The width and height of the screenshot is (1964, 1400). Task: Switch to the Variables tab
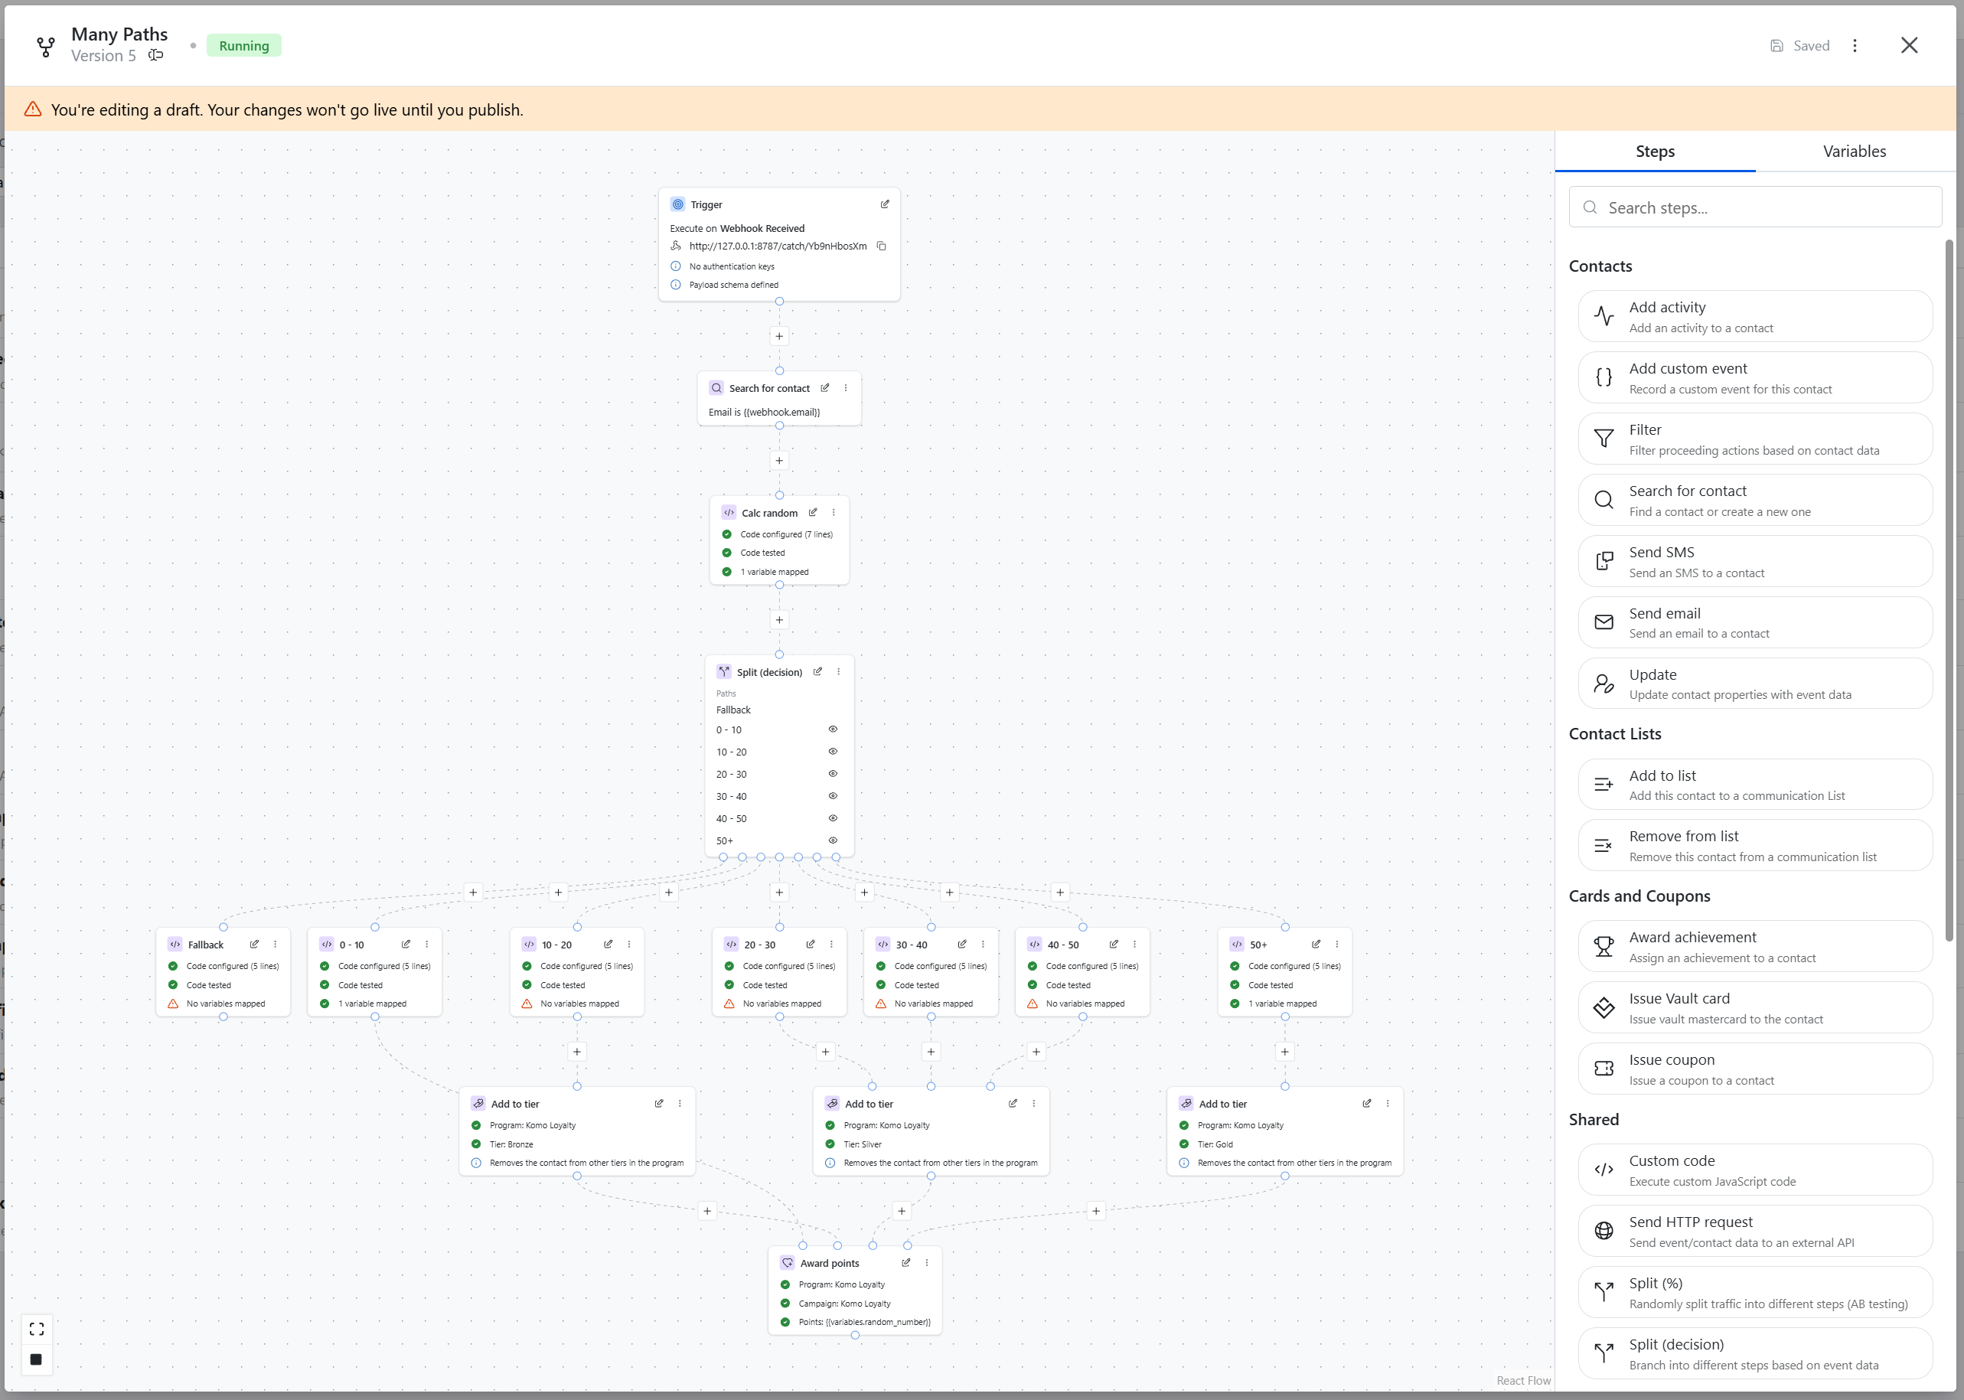point(1855,152)
